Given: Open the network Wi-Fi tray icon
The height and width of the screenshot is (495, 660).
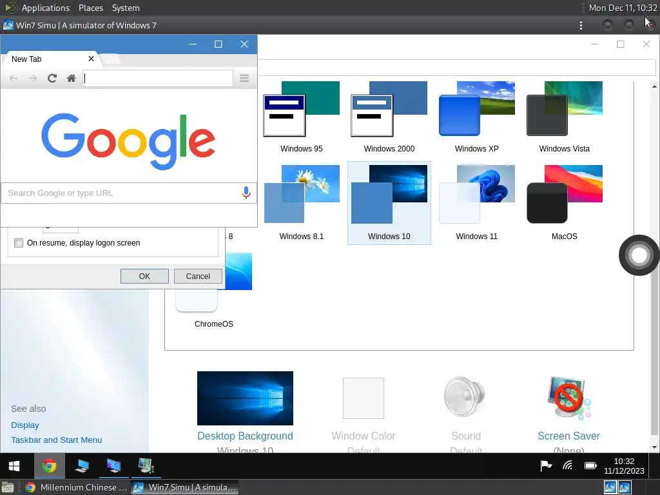Looking at the screenshot, I should [568, 465].
